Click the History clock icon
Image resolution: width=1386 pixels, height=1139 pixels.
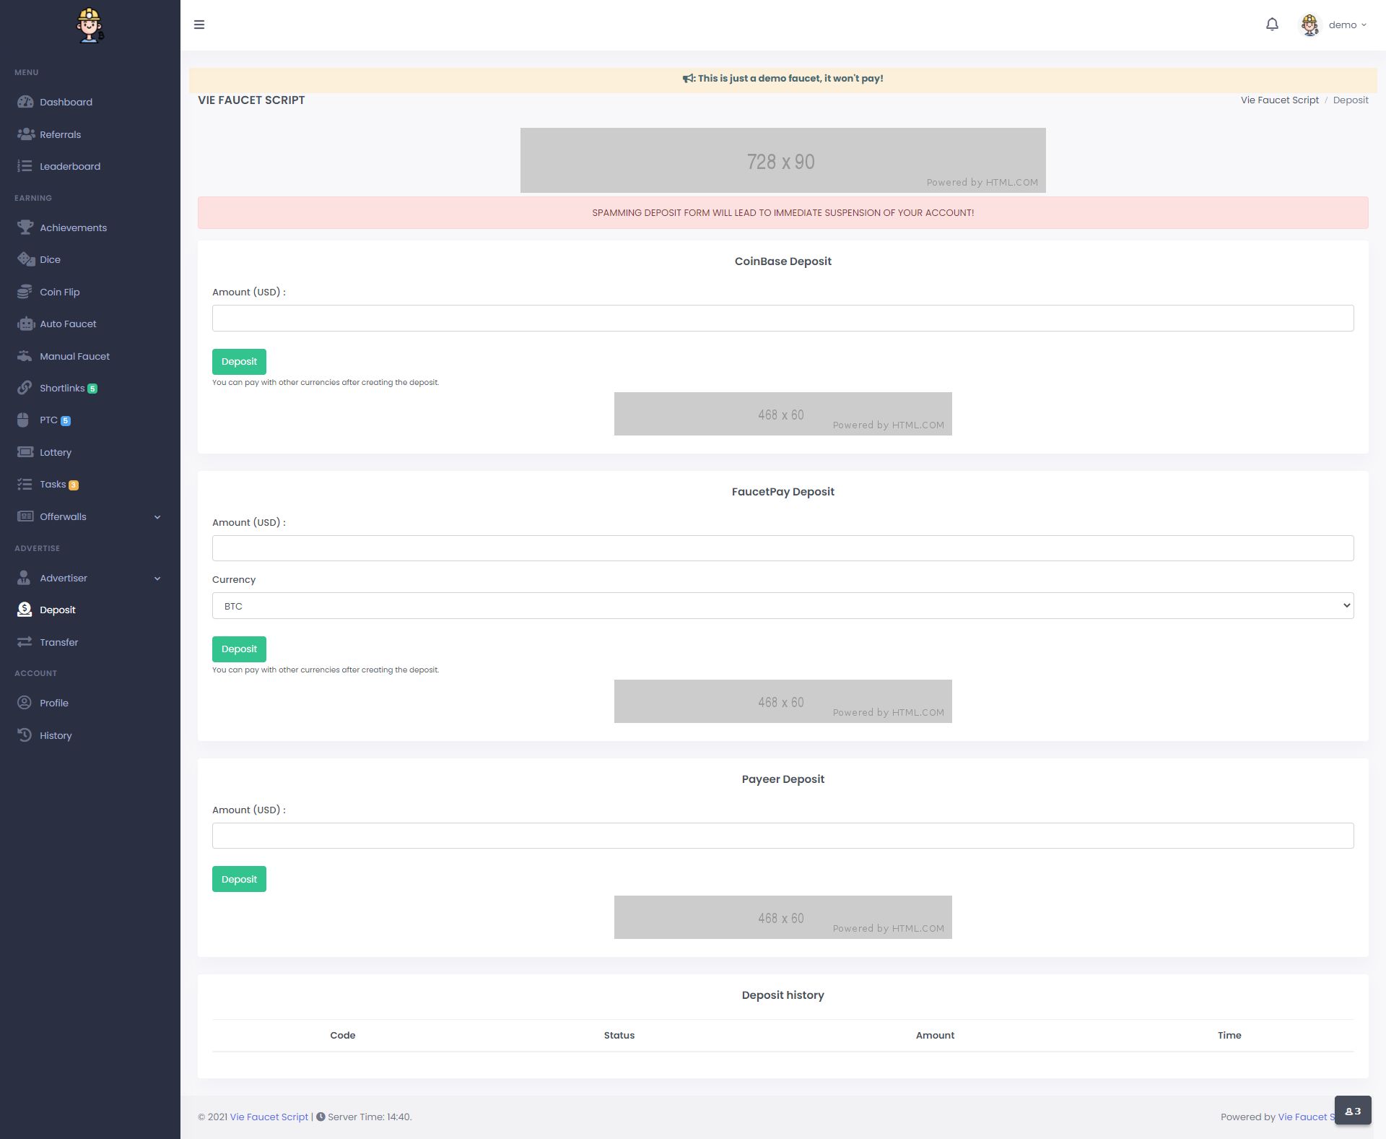(x=25, y=735)
